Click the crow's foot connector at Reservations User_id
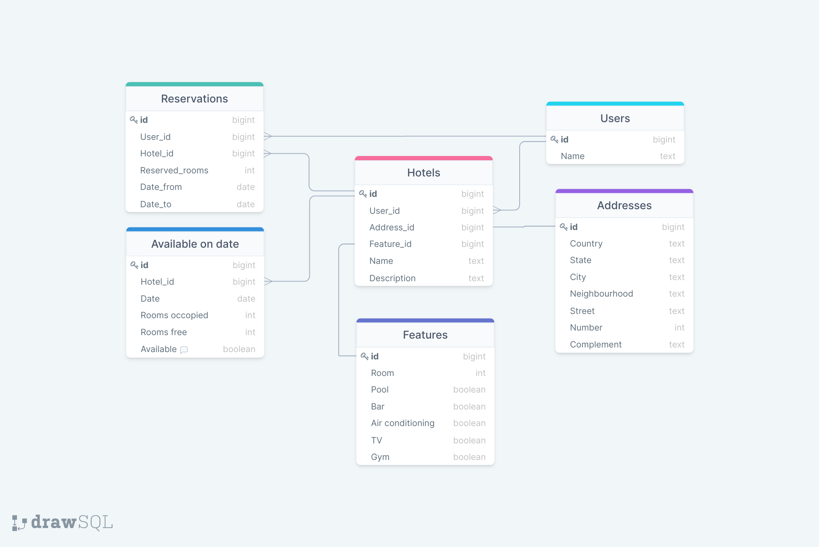819x547 pixels. point(268,136)
